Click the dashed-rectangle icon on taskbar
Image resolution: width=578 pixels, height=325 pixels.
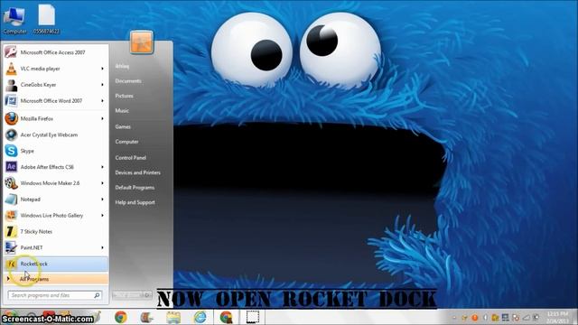tap(253, 317)
